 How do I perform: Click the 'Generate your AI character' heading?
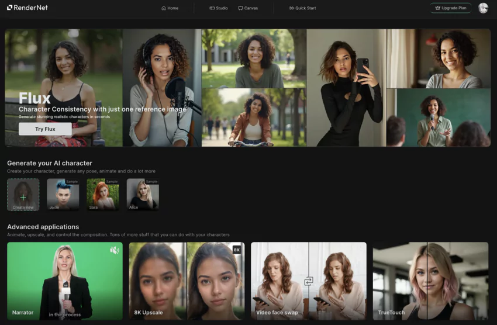pos(50,163)
